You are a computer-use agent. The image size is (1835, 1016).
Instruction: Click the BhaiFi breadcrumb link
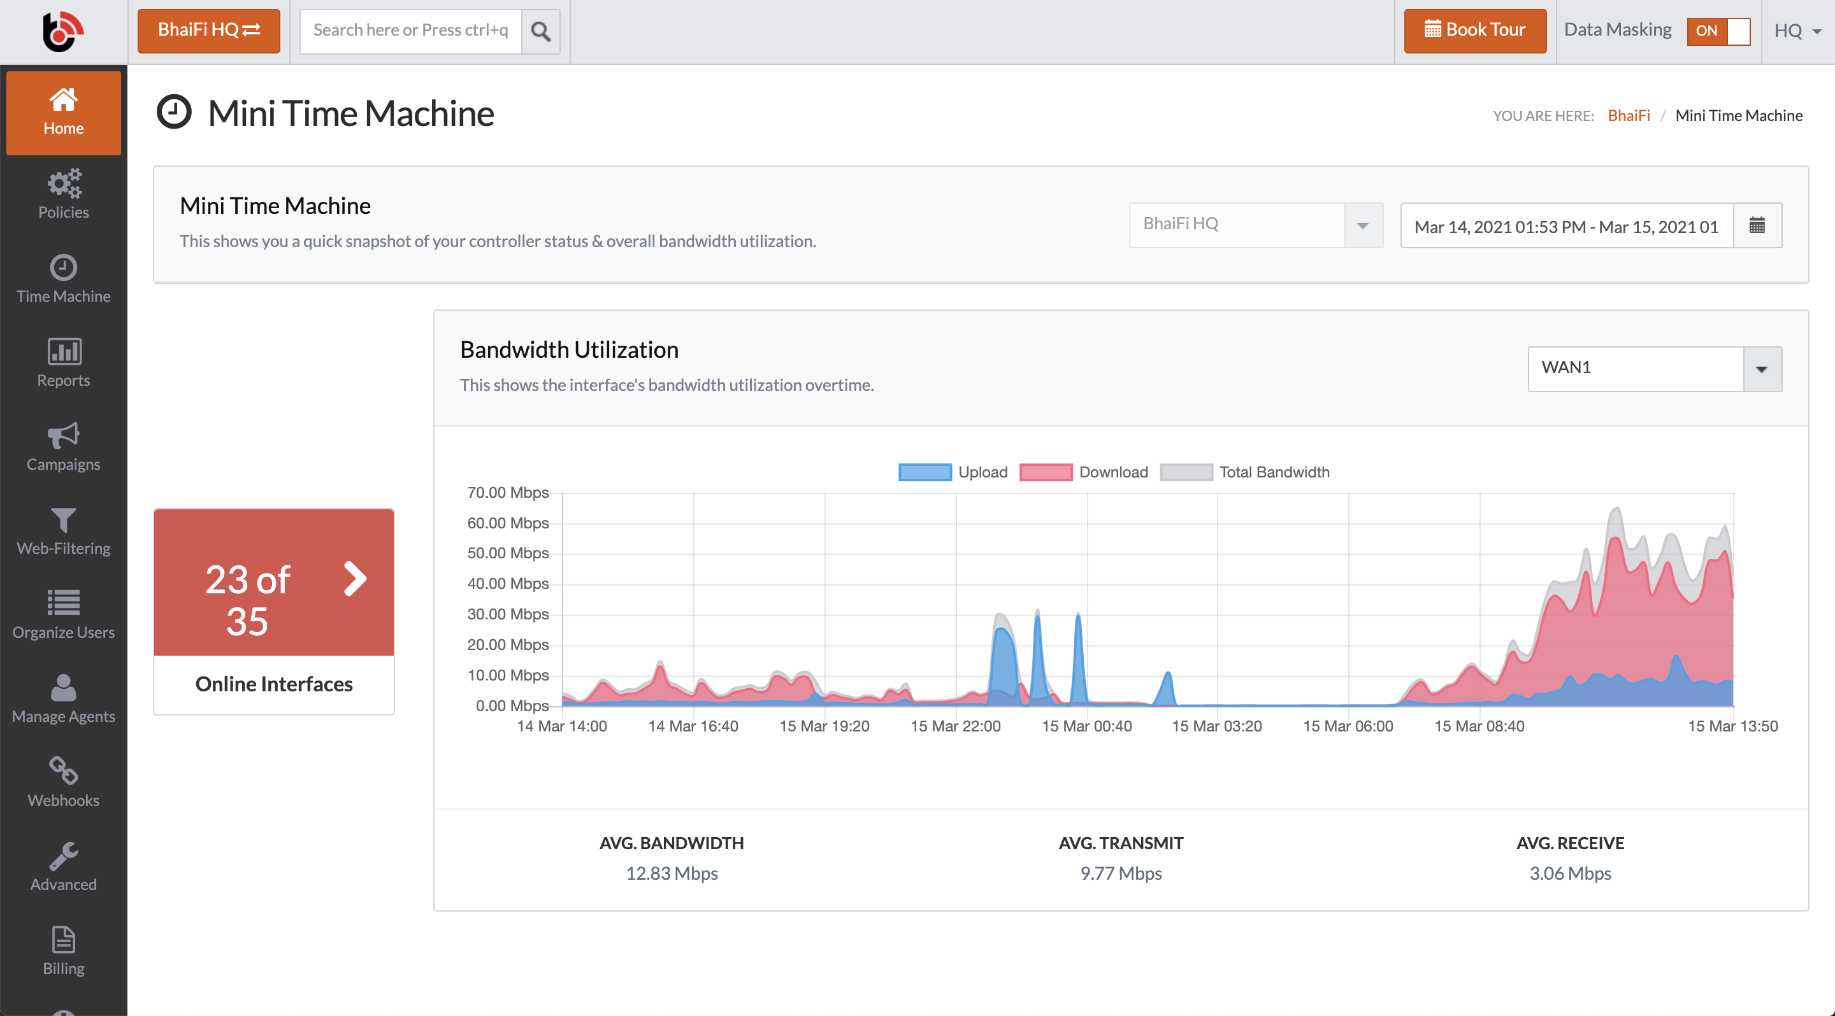(x=1628, y=115)
